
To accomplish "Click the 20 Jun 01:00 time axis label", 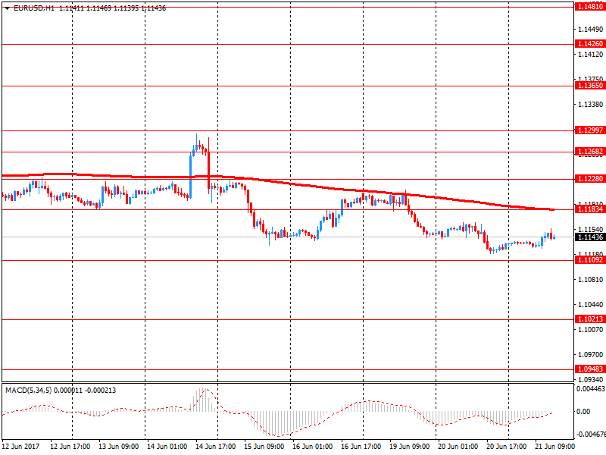I will tap(458, 447).
